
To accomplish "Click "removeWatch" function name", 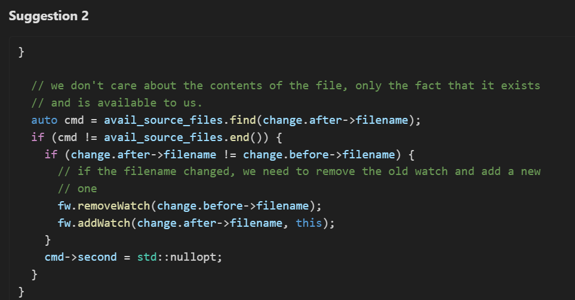I will (x=113, y=206).
